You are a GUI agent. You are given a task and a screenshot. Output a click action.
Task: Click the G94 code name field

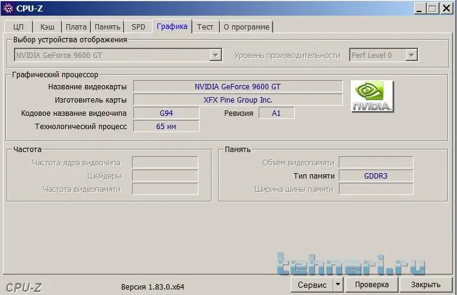[166, 113]
